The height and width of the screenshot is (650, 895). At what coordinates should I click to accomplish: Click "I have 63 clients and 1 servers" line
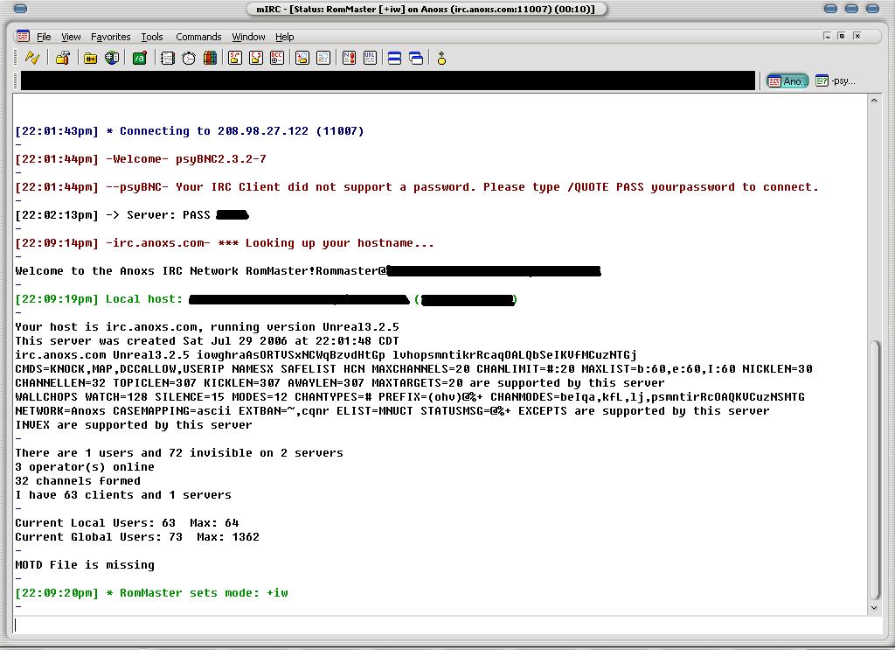click(x=123, y=494)
